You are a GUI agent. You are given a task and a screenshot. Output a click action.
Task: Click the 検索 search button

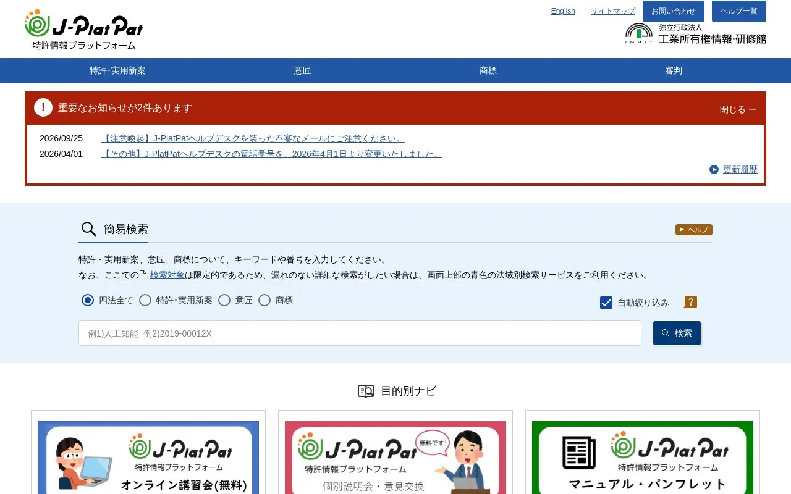tap(677, 333)
